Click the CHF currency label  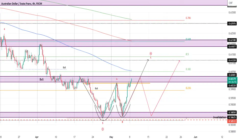(x=231, y=3)
